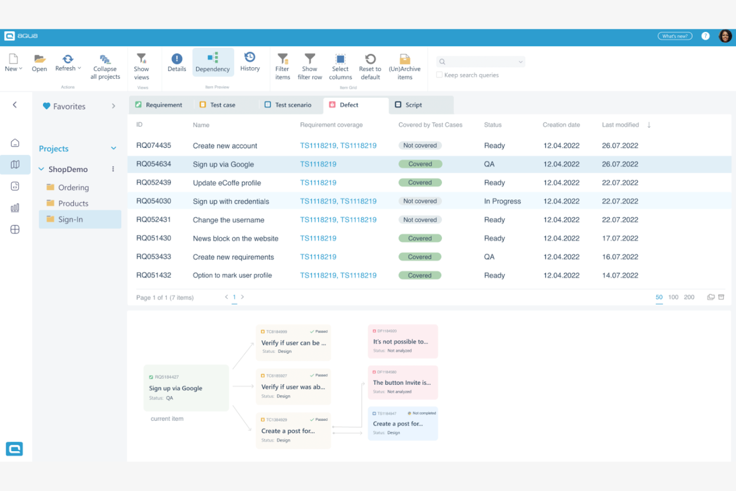The image size is (736, 491).
Task: Open the 'The button Invite is' defect card
Action: tap(403, 383)
